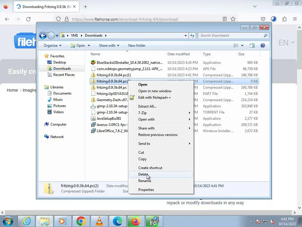Expand the Firefox list all tabs chevron

tap(255, 7)
